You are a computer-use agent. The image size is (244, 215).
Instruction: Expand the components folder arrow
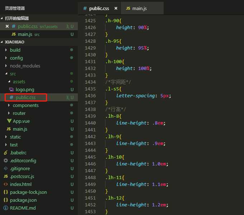click(9, 105)
